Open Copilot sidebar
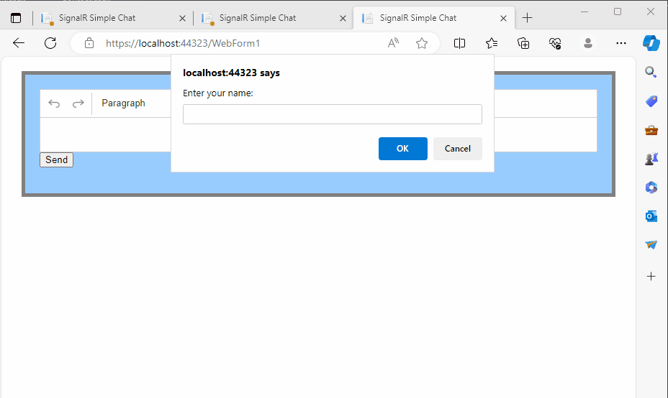The height and width of the screenshot is (398, 668). (651, 43)
